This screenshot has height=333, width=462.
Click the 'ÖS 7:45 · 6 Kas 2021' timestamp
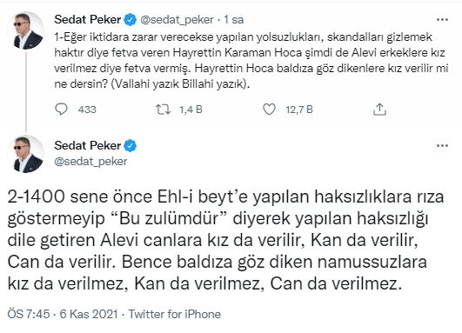63,314
